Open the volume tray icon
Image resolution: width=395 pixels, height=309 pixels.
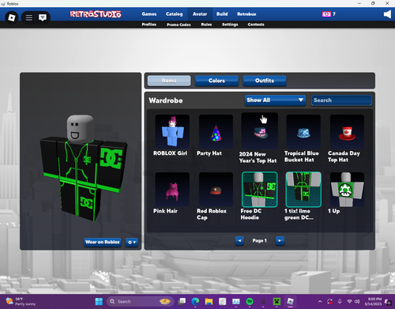pos(357,301)
